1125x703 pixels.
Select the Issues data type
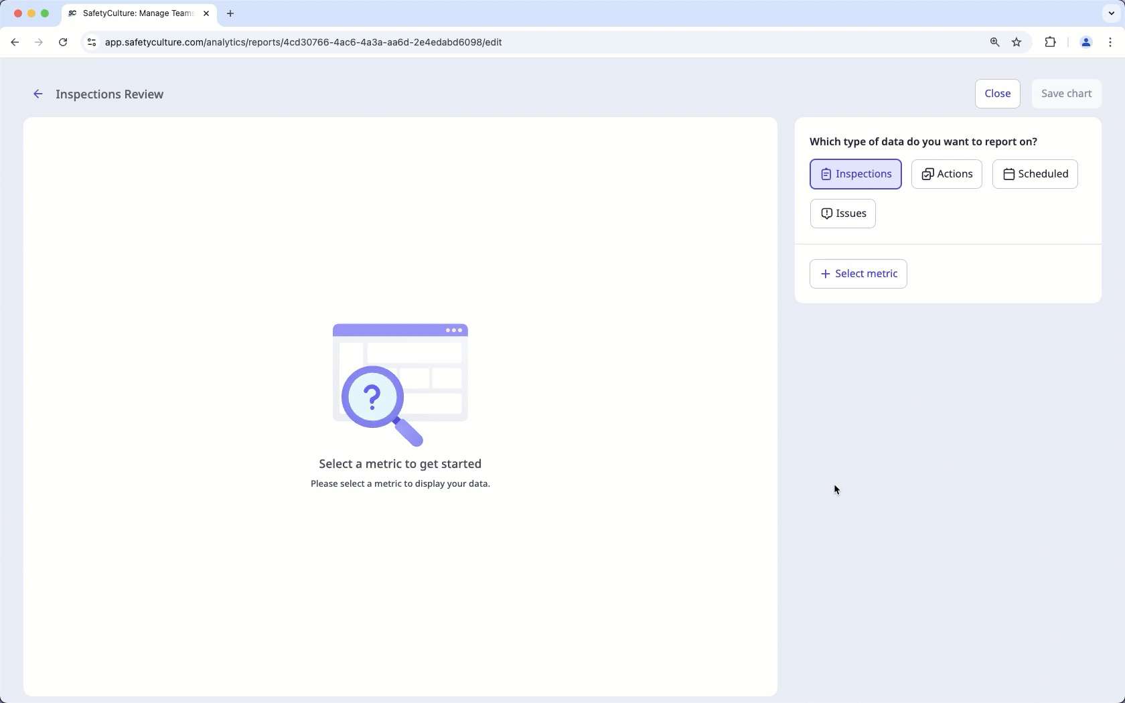(843, 214)
